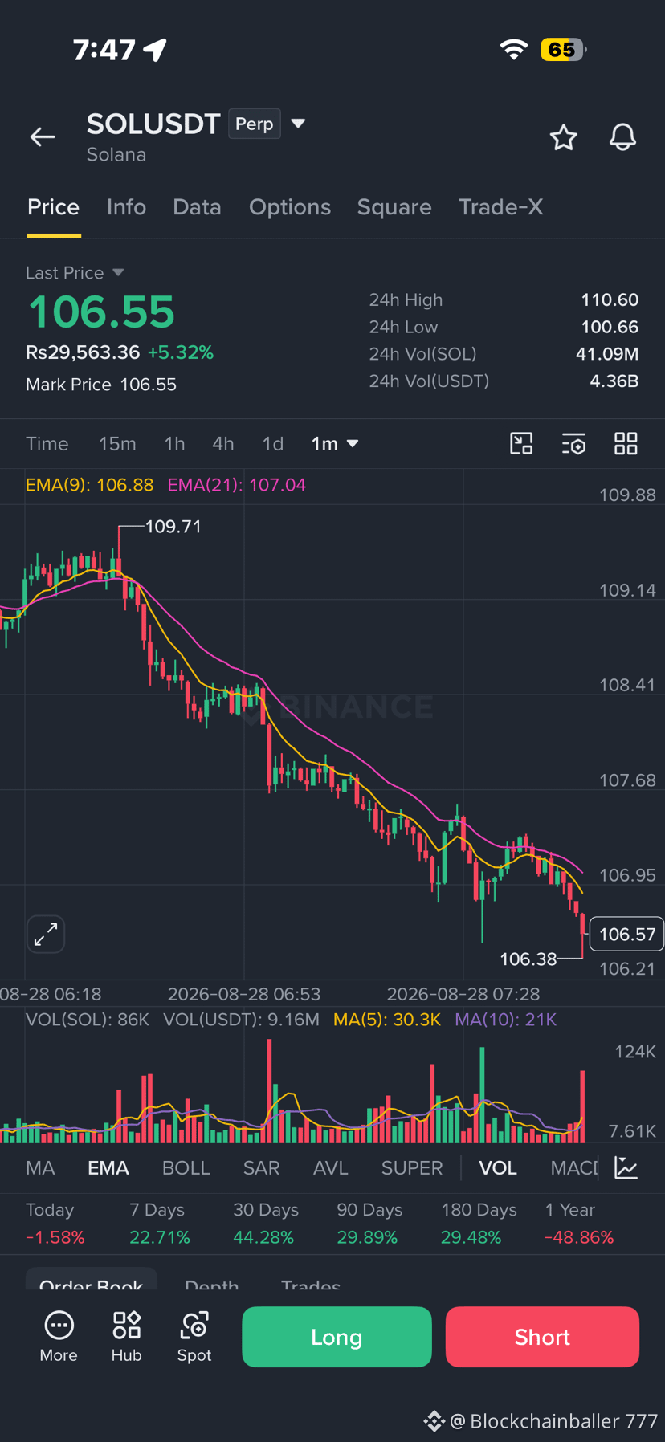Tap the red Short button
The image size is (665, 1442).
(542, 1337)
